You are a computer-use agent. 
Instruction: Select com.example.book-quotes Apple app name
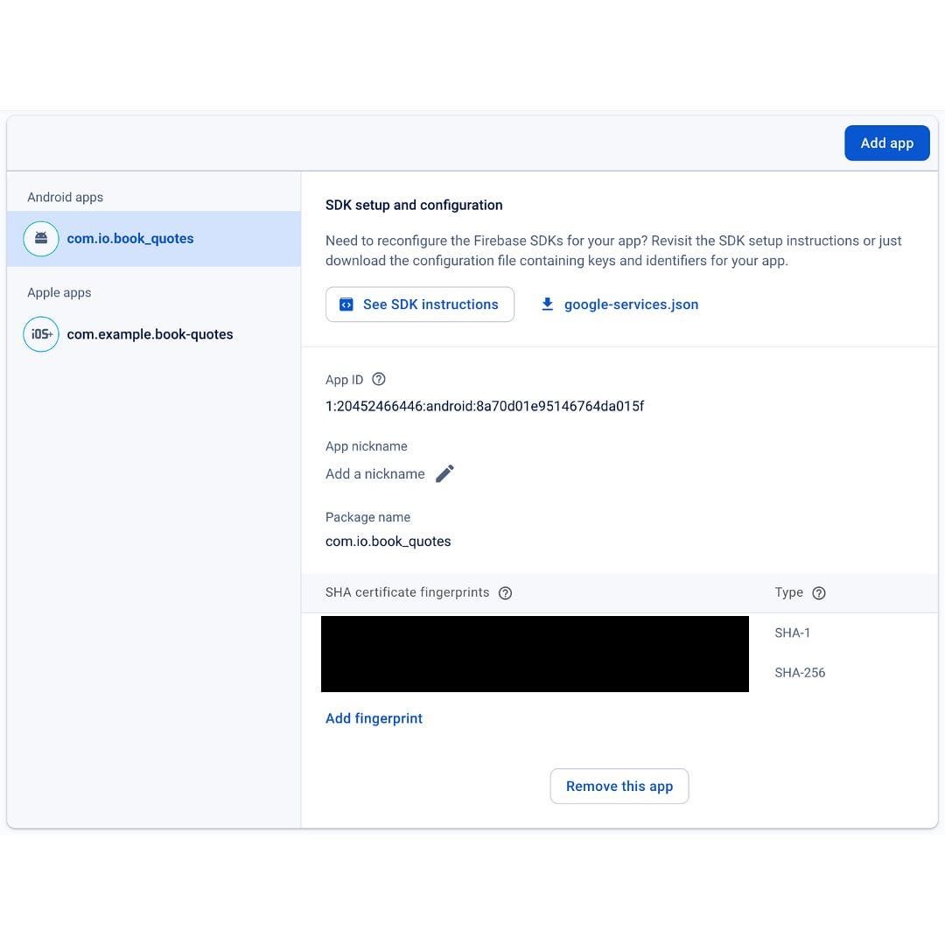point(150,334)
